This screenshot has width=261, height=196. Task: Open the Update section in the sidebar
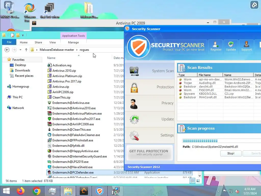(149, 119)
